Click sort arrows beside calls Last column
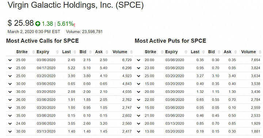This screenshot has width=263, height=138. click(x=75, y=52)
